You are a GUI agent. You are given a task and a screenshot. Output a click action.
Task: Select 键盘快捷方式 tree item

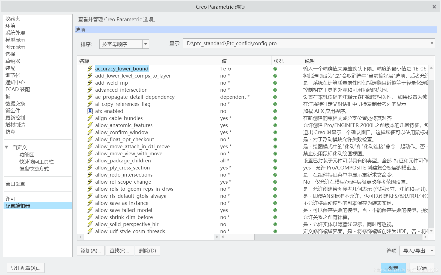coord(34,169)
